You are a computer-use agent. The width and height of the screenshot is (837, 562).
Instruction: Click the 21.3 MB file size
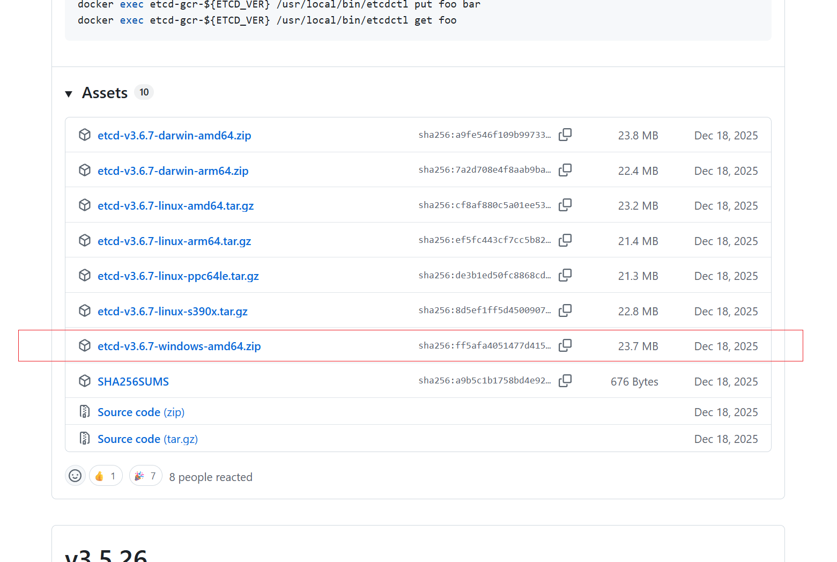point(638,276)
